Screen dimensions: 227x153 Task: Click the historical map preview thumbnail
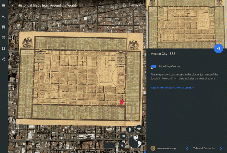187,24
